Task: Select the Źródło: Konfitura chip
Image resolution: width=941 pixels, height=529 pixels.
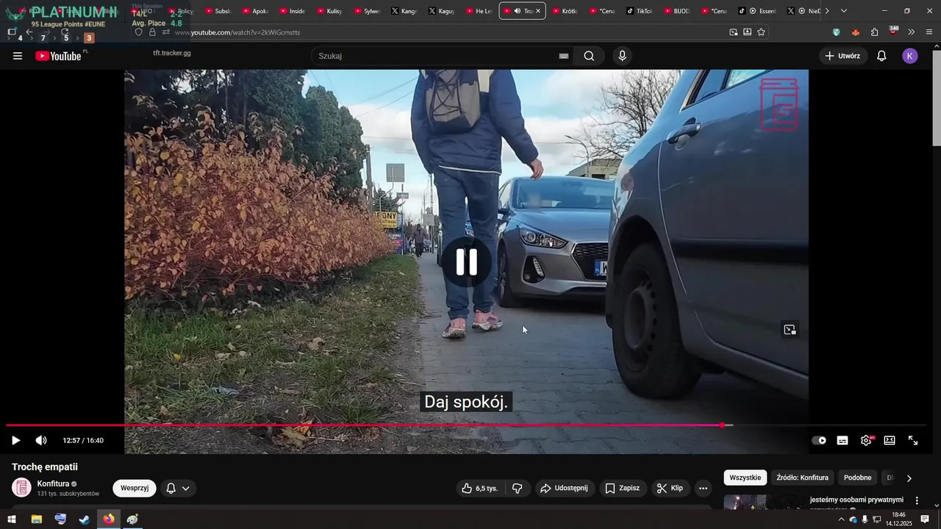Action: 802,478
